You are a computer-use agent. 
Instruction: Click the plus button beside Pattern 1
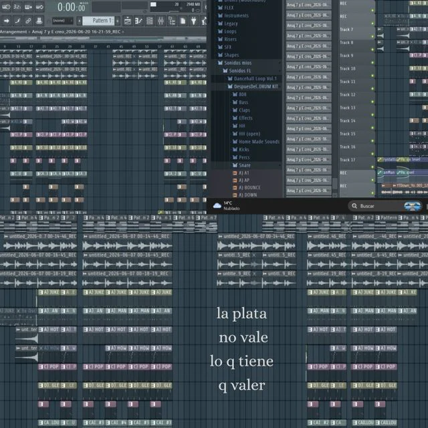118,21
